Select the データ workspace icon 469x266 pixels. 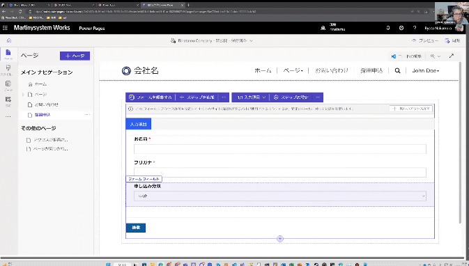click(x=8, y=86)
